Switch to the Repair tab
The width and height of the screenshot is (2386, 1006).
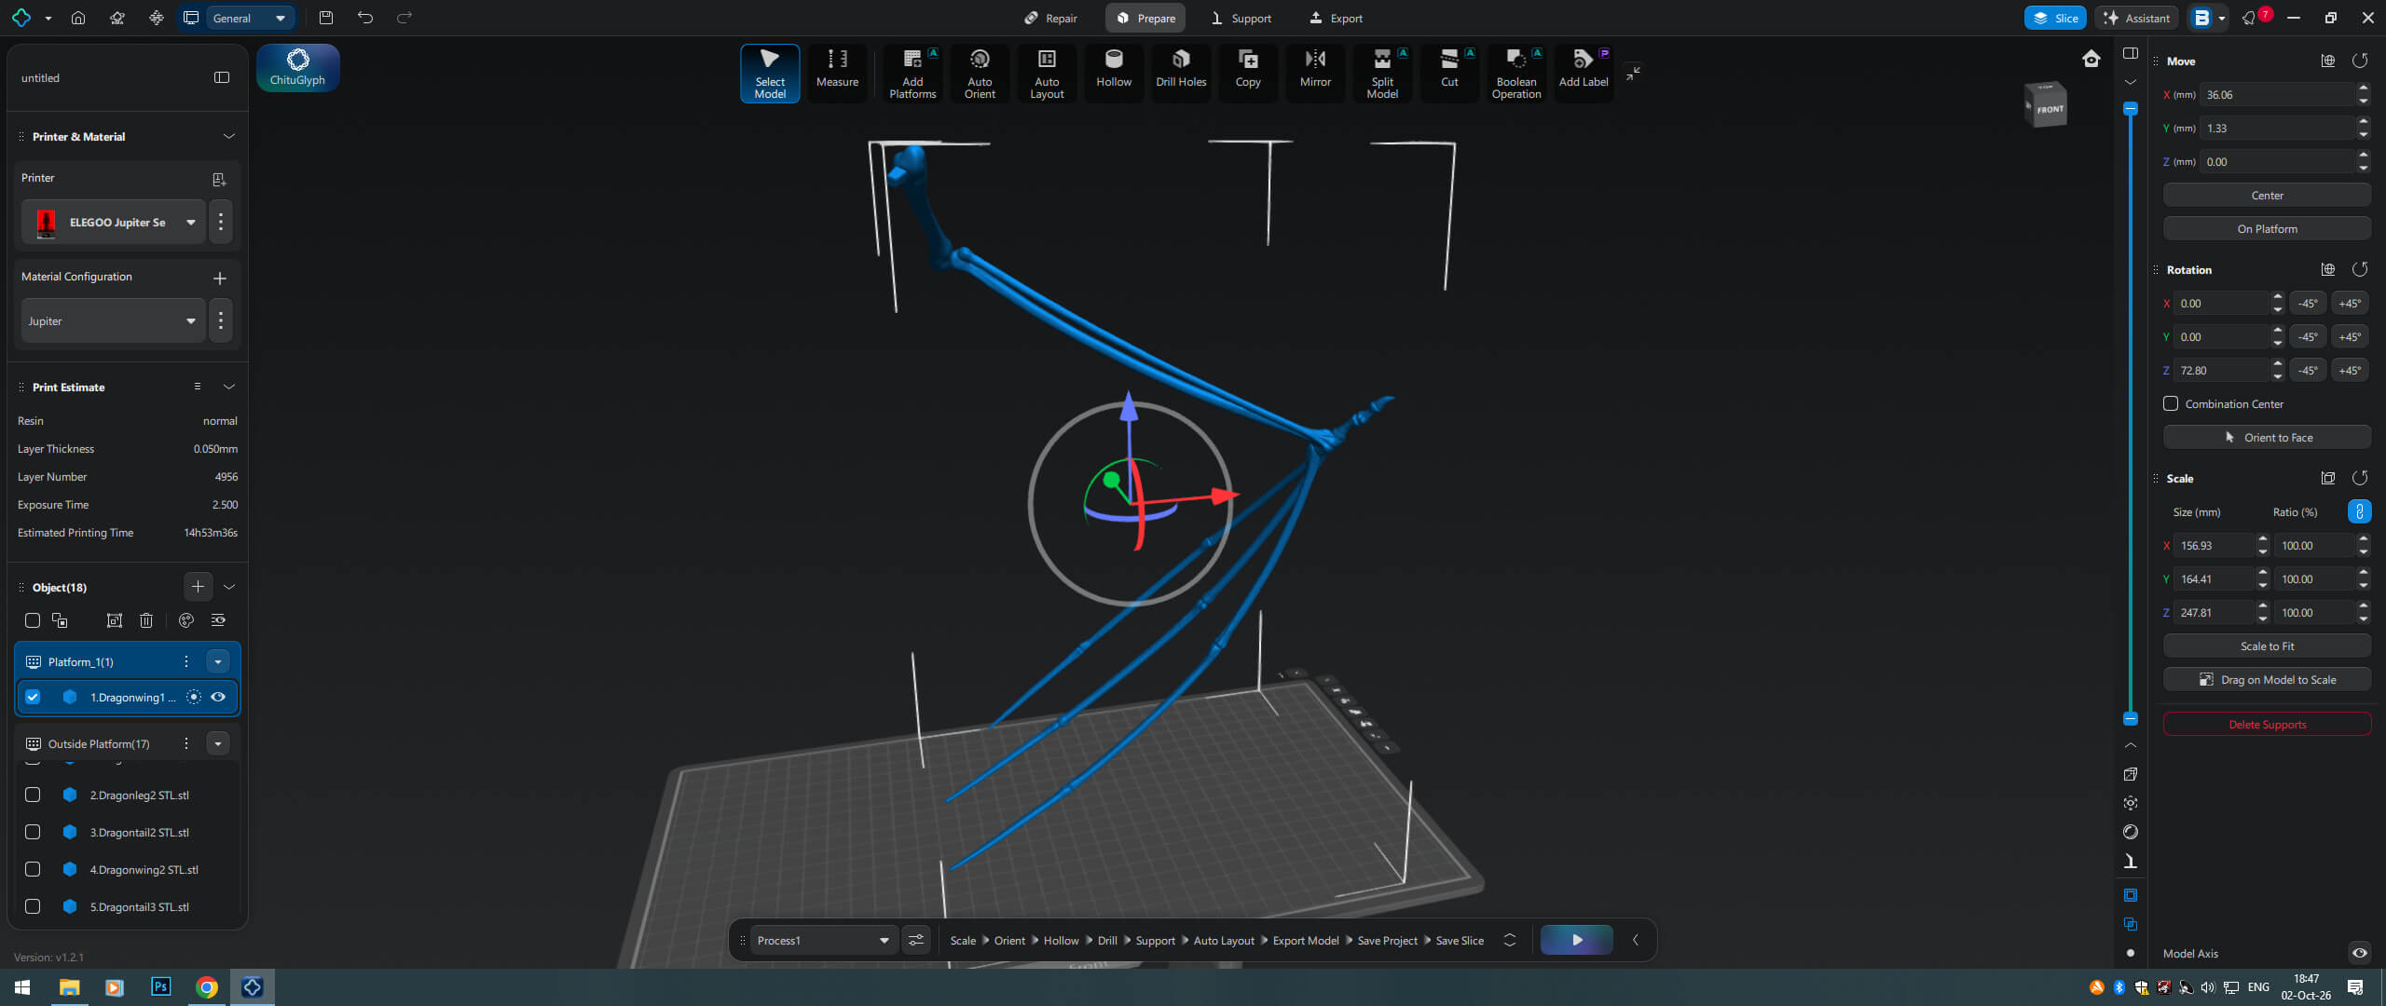[1050, 18]
